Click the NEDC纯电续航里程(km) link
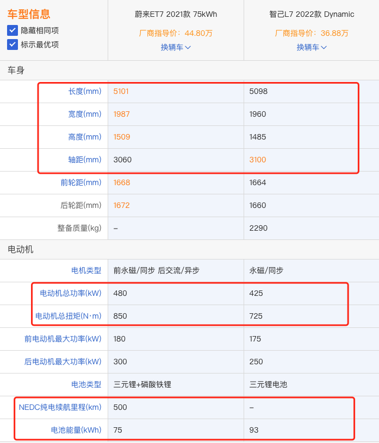The width and height of the screenshot is (379, 443). point(60,407)
